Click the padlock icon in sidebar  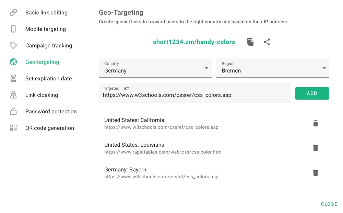[13, 112]
